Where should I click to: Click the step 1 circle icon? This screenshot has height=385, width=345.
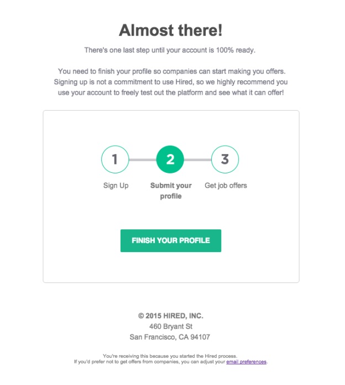click(115, 160)
